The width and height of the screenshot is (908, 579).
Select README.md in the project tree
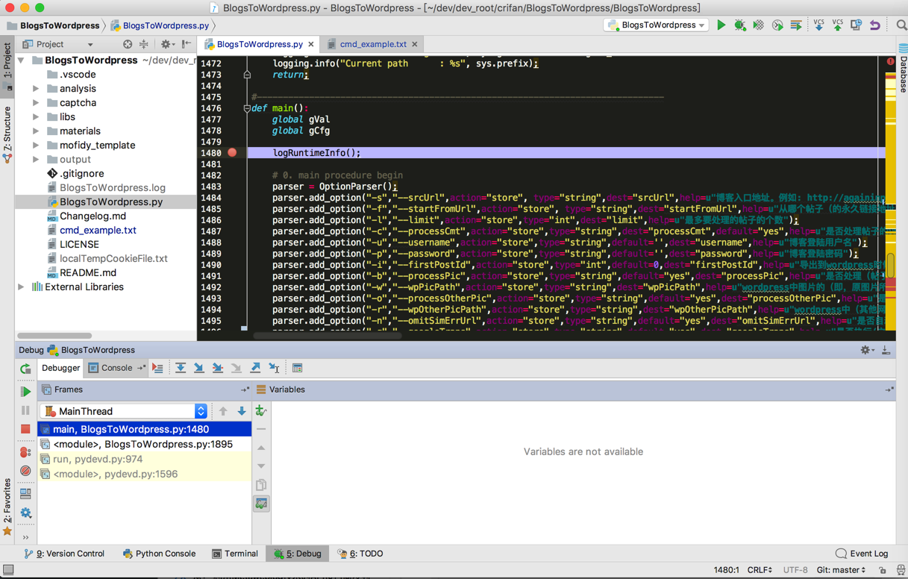click(x=87, y=272)
